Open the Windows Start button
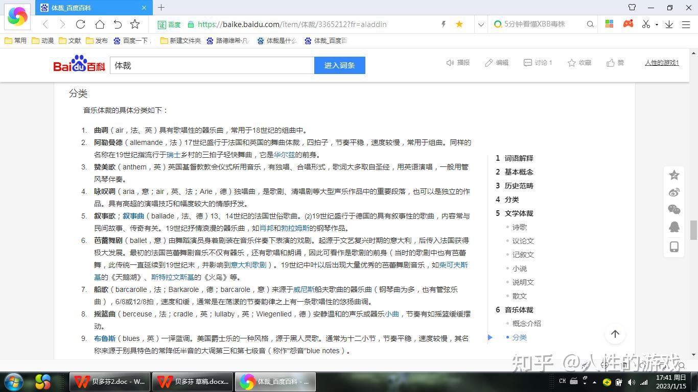This screenshot has width=698, height=392. coord(13,381)
